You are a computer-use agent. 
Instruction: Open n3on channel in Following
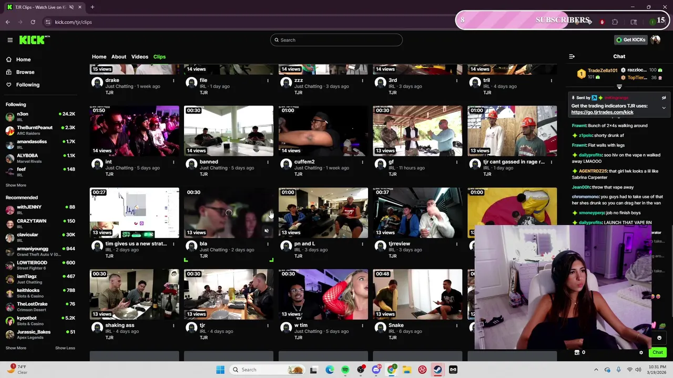pos(40,117)
